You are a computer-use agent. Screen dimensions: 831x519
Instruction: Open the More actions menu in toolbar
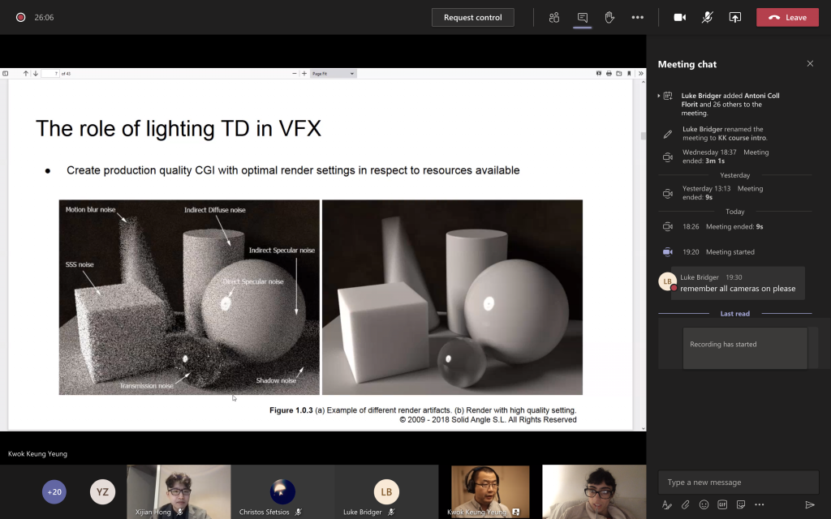(637, 17)
